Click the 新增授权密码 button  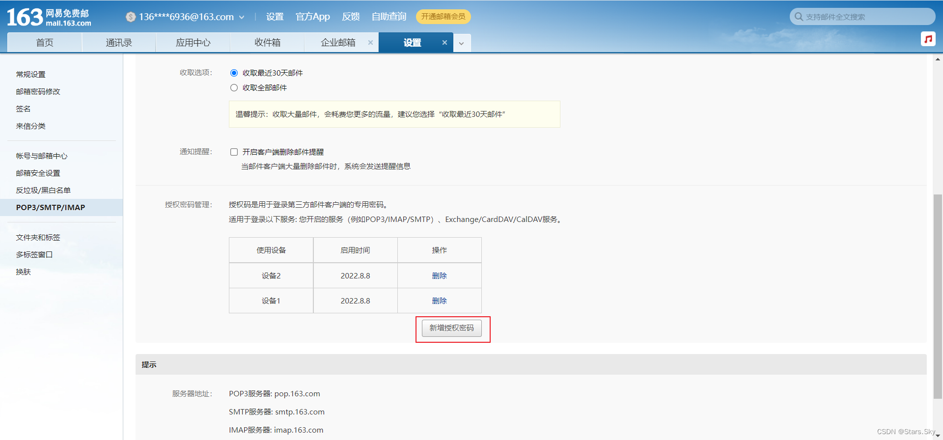pyautogui.click(x=452, y=328)
